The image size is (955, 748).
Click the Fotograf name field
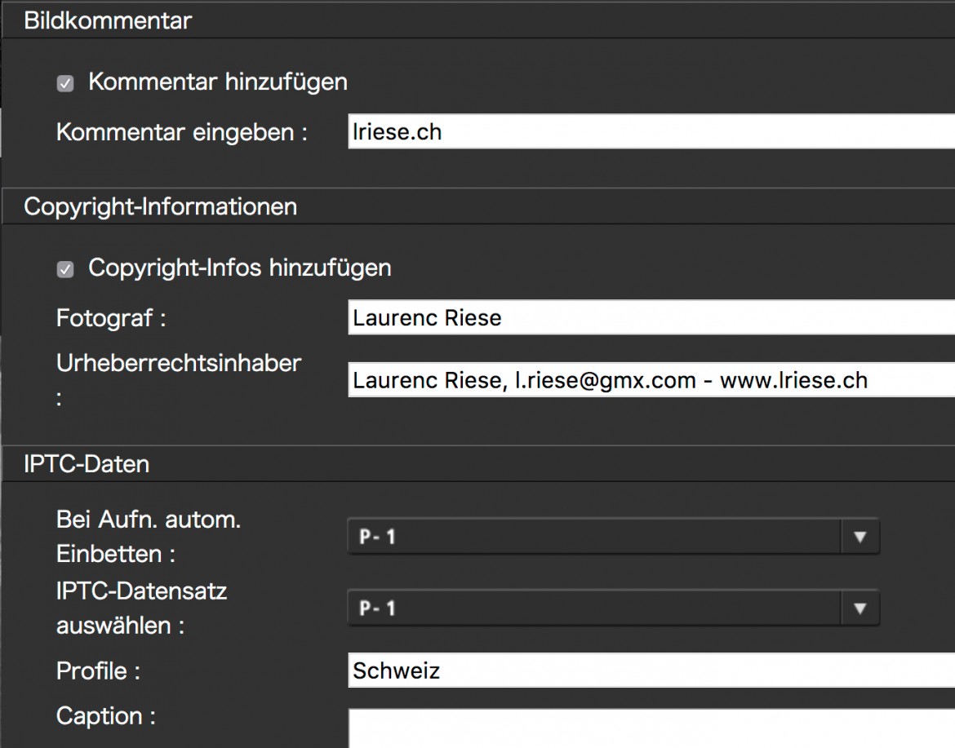pyautogui.click(x=651, y=317)
